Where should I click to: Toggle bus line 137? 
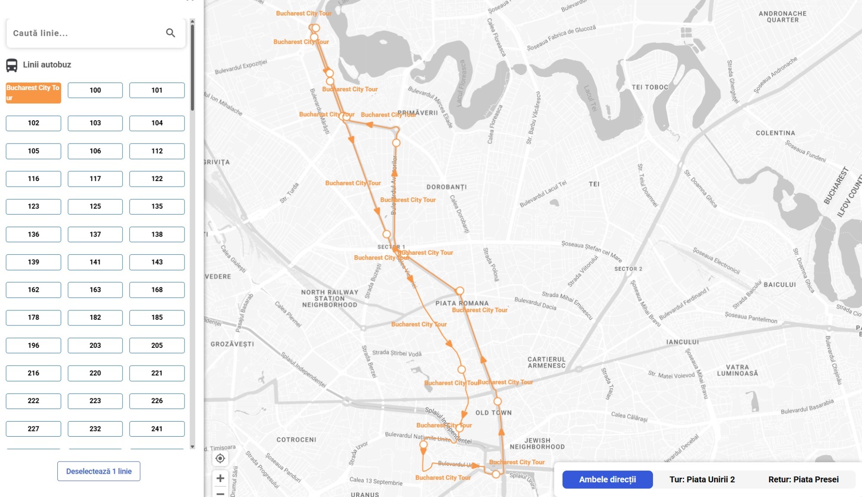95,234
